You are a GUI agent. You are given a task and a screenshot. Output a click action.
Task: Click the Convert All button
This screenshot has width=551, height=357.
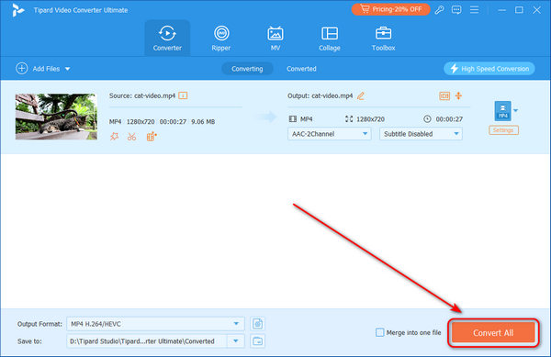coord(493,332)
